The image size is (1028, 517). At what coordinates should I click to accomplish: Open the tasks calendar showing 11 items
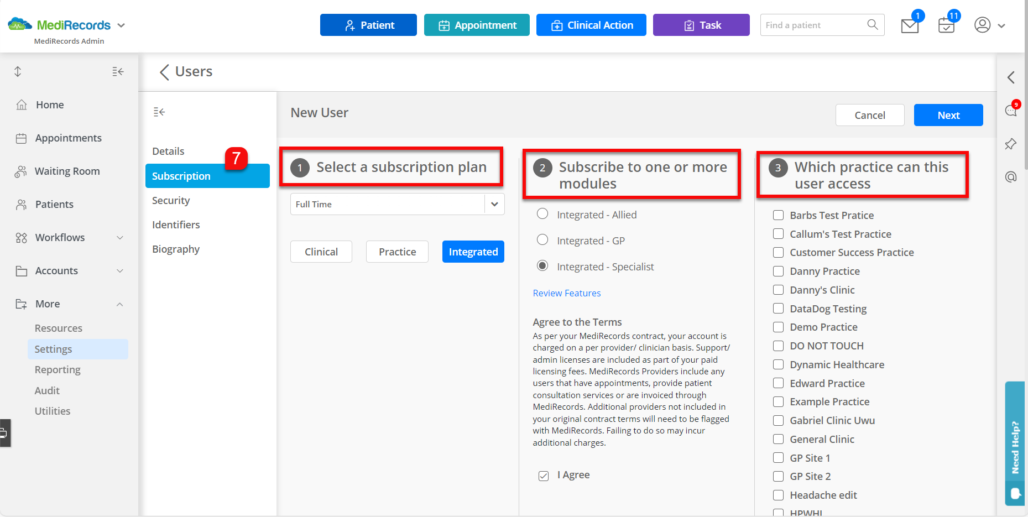(x=946, y=25)
